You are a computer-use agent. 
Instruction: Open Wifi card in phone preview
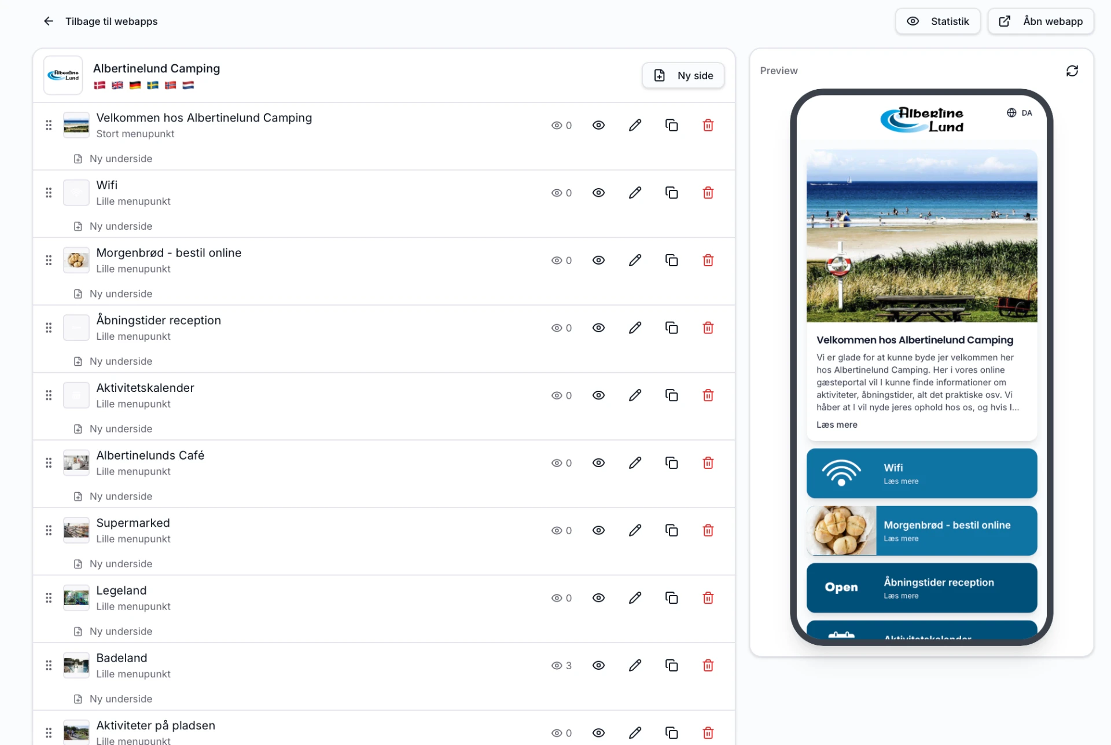tap(921, 474)
